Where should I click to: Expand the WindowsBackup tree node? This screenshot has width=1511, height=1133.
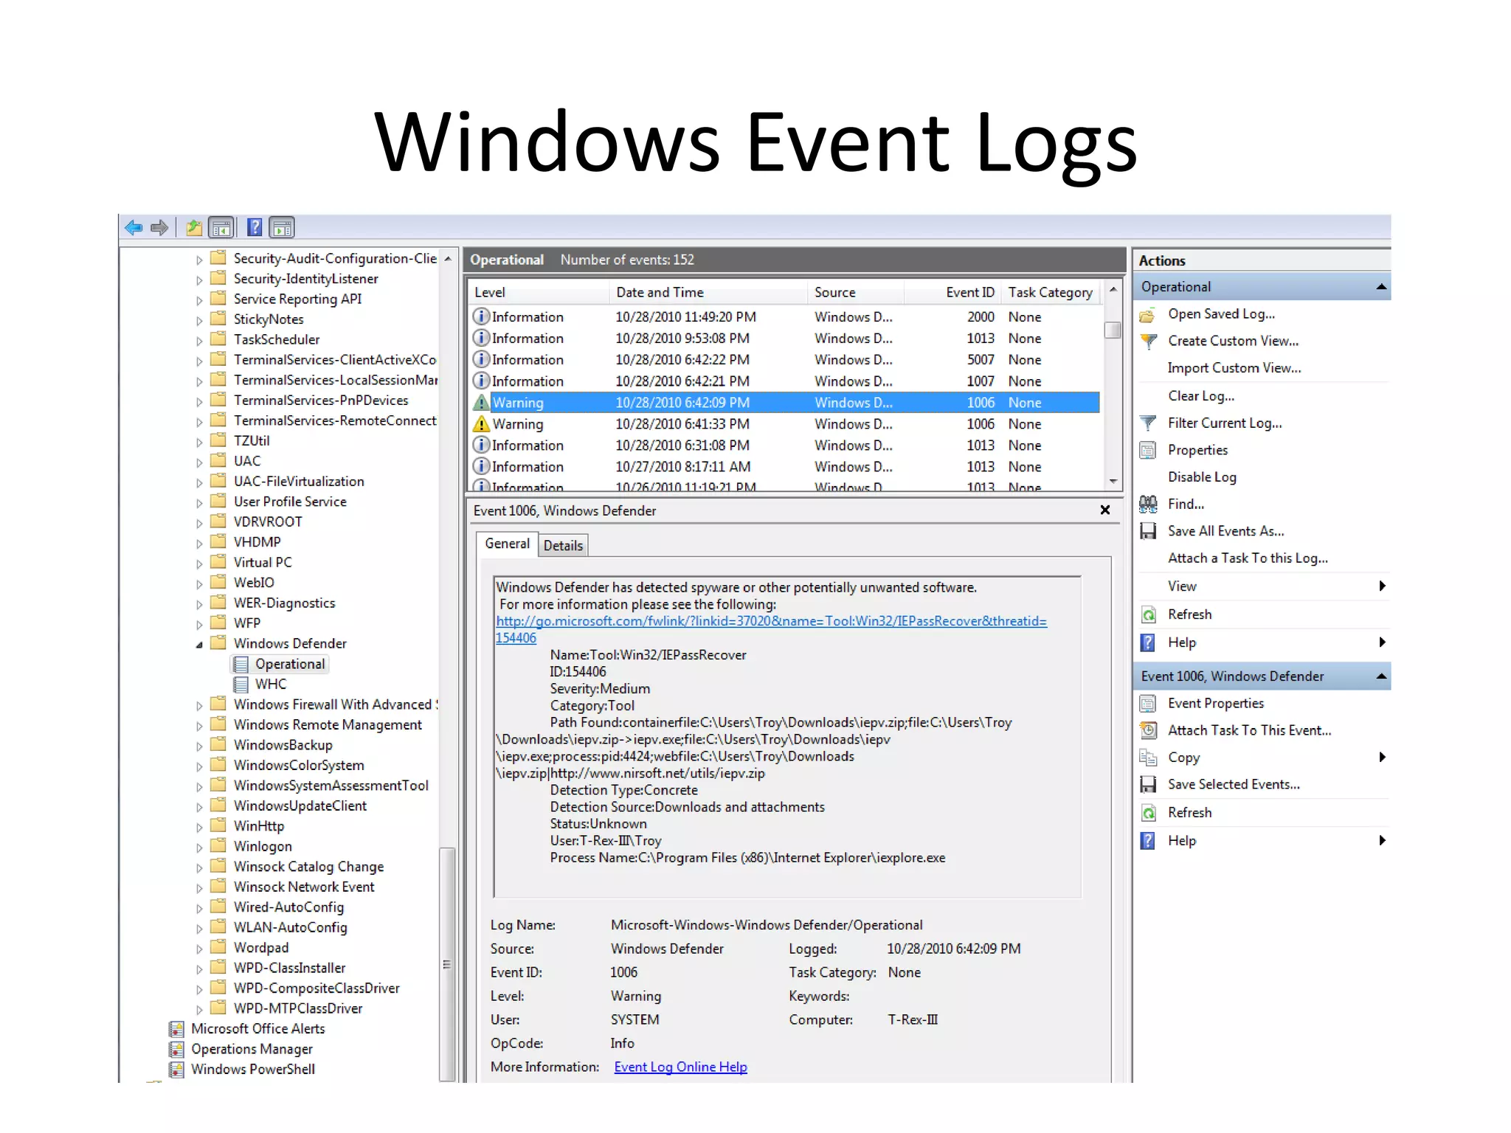pos(199,746)
